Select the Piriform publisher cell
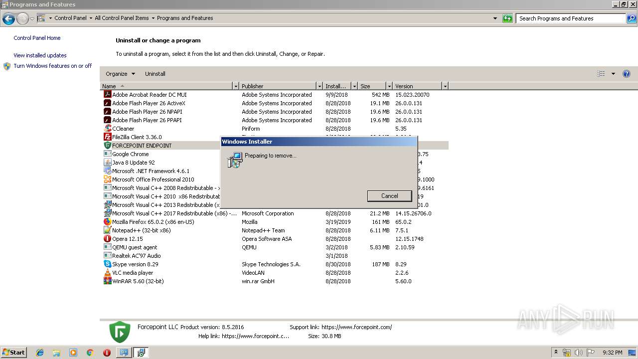The image size is (638, 359). pos(252,129)
